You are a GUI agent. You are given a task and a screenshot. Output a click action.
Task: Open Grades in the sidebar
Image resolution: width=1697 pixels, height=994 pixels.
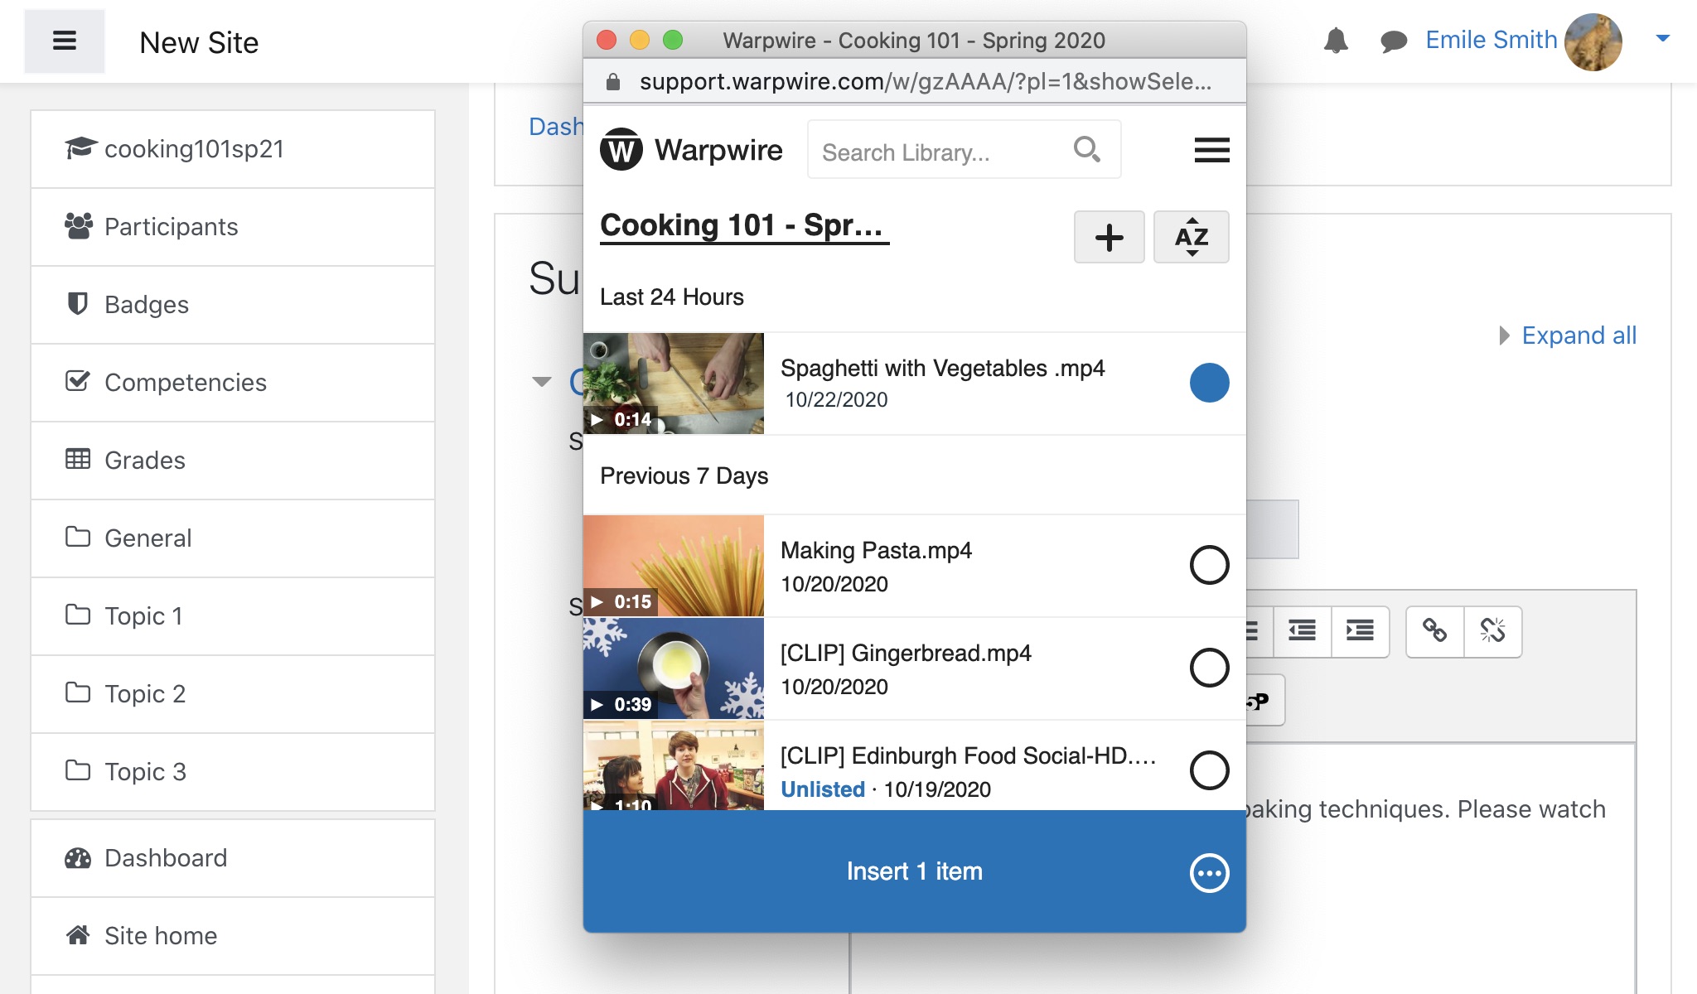[145, 461]
